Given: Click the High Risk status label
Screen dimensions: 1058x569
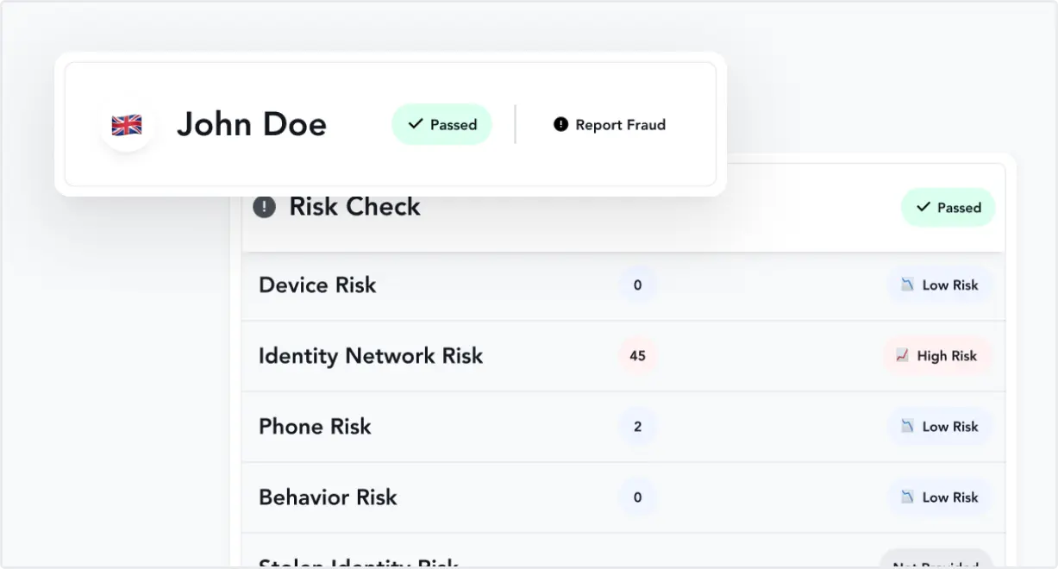Looking at the screenshot, I should coord(947,356).
